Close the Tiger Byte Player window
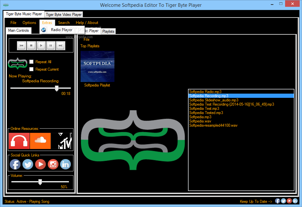 click(293, 4)
